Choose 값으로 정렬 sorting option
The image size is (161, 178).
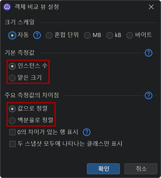12,109
